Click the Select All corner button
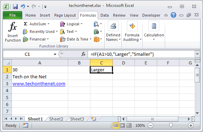203x132 pixels. click(x=7, y=63)
